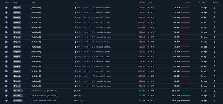Click the ETH token icon in the 0x6220d7 row
The image size is (223, 104).
coord(149,91)
